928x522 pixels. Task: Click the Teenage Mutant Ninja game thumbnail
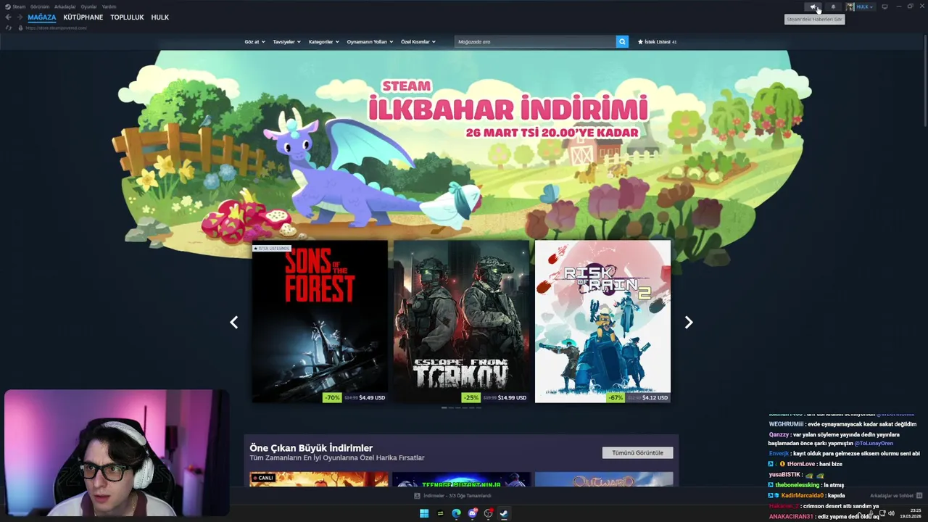[x=462, y=479]
